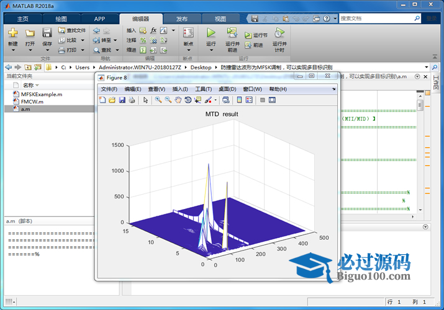Click the Find Files (查找文件) button
444x310 pixels.
[x=72, y=30]
